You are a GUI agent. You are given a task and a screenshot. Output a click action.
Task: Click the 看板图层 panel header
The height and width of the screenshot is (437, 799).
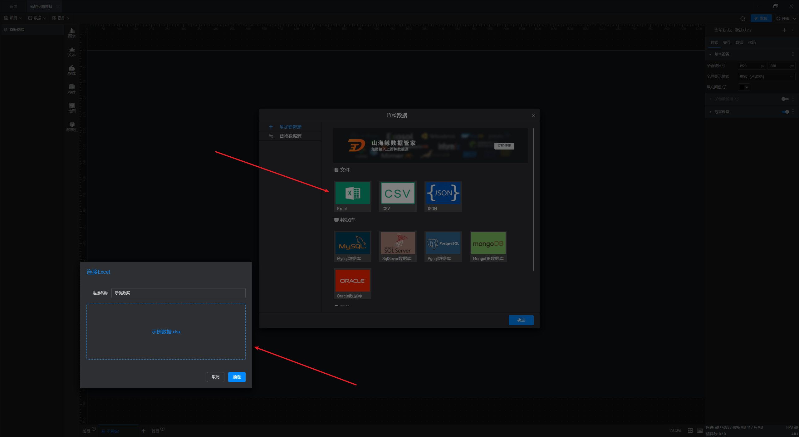tap(32, 30)
